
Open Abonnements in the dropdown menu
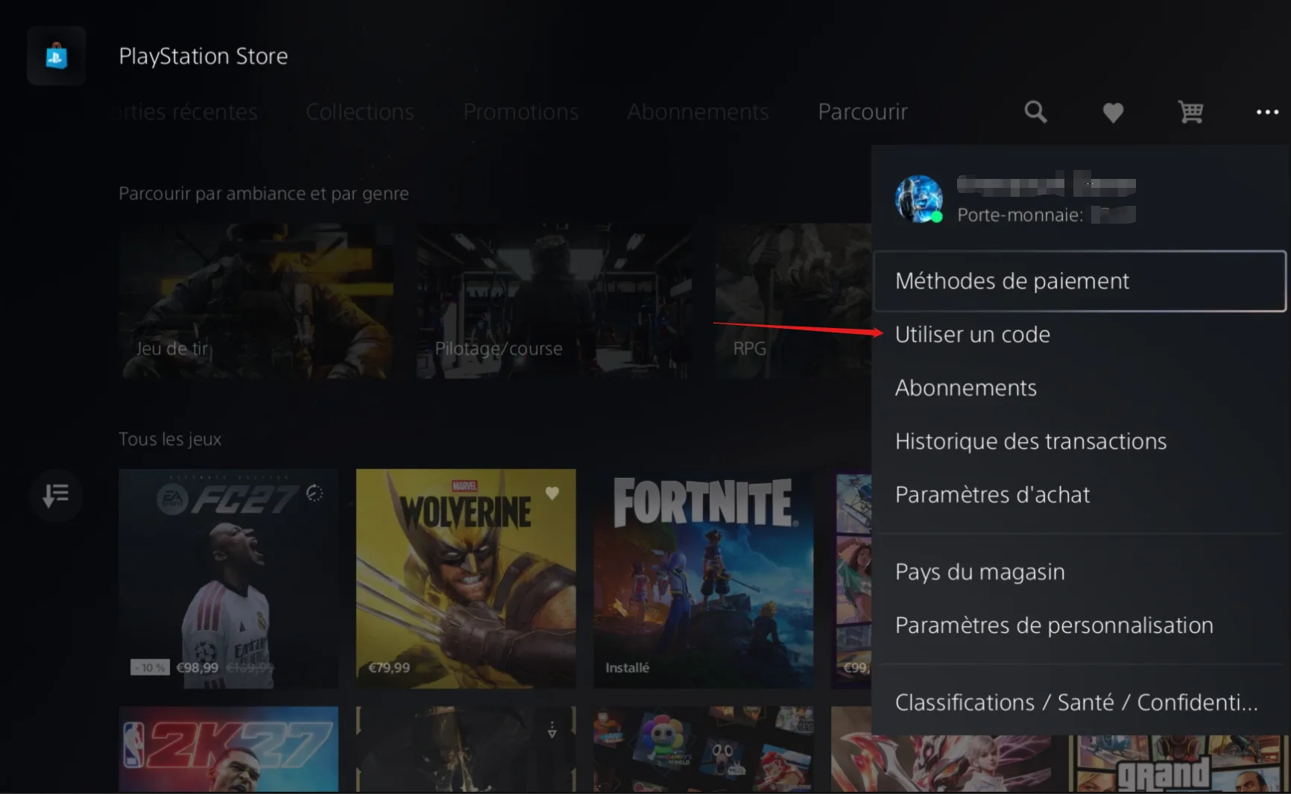click(1079, 388)
